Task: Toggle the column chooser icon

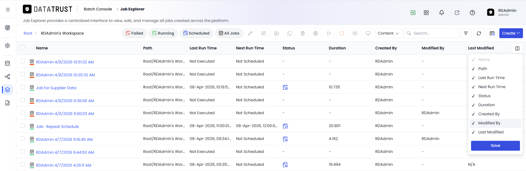Action: click(x=517, y=48)
